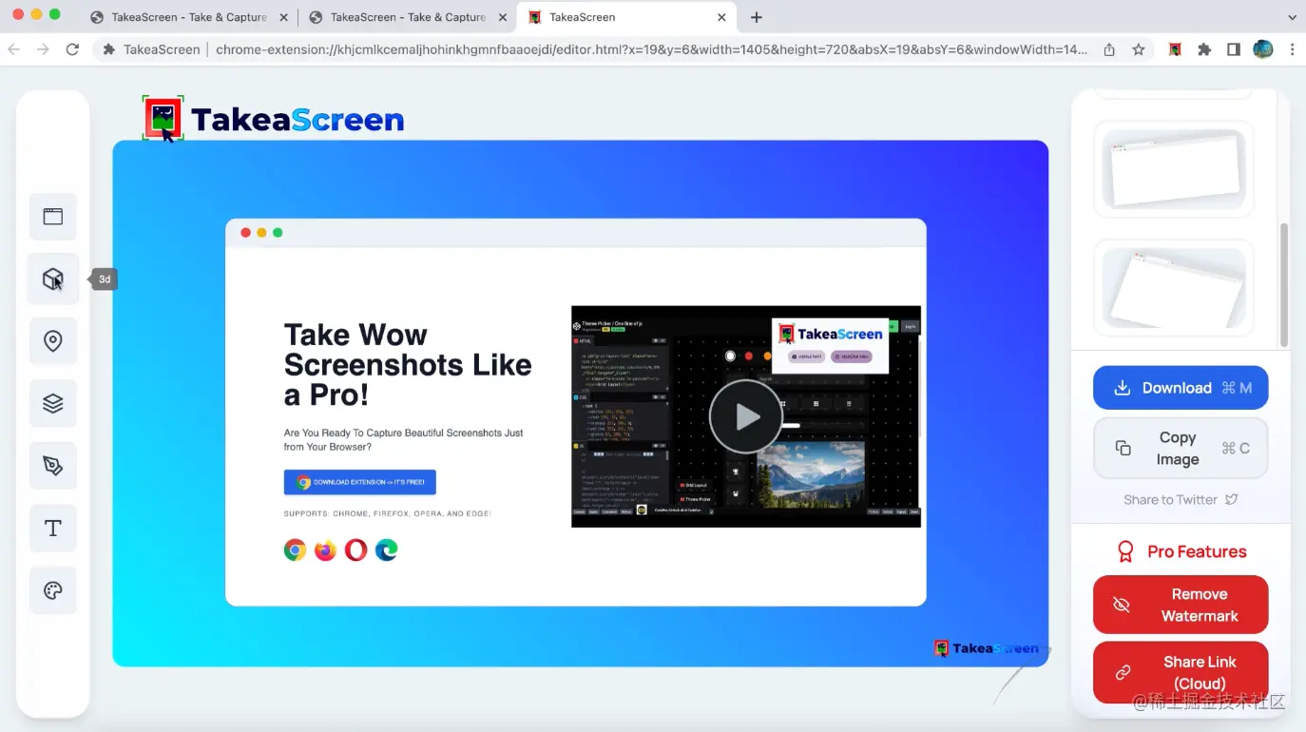Open the TakeaScreen extension toolbar icon
Viewport: 1306px width, 732px height.
pyautogui.click(x=1176, y=49)
